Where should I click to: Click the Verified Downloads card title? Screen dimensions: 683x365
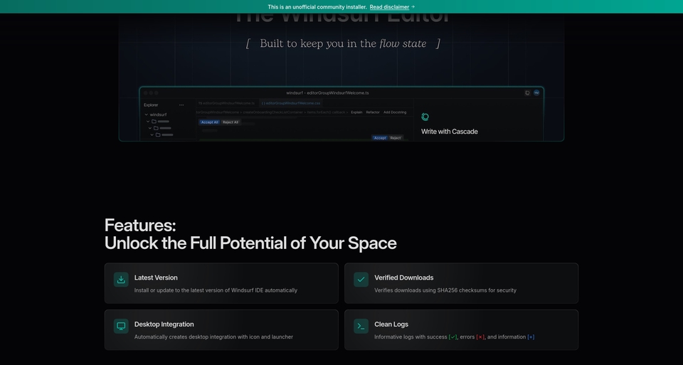pos(404,278)
